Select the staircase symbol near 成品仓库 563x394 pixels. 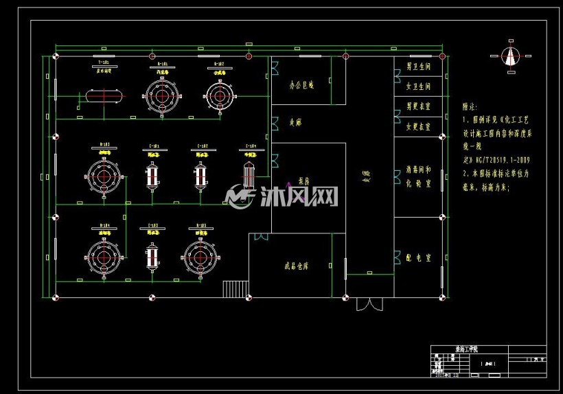236,289
